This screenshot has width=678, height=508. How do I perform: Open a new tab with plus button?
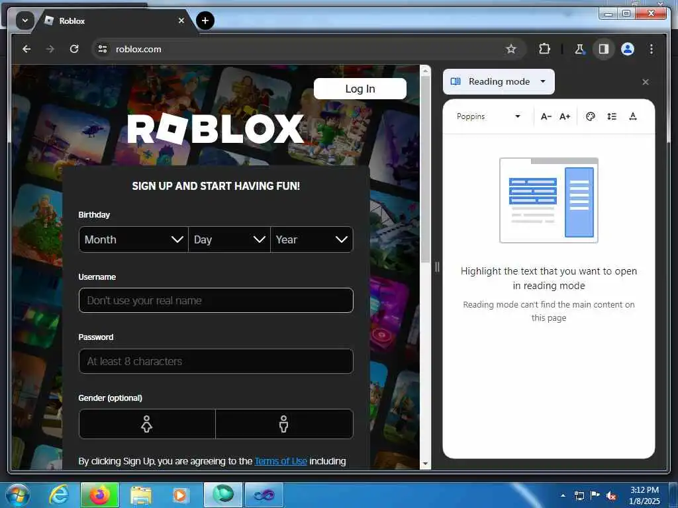click(x=205, y=21)
